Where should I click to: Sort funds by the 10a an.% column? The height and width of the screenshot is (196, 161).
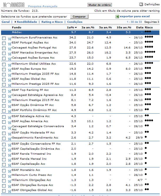(x=124, y=28)
